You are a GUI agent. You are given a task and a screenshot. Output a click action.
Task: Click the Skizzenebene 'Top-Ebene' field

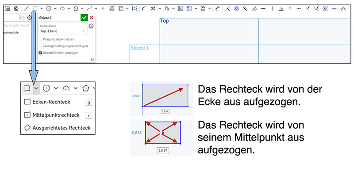tap(60, 31)
